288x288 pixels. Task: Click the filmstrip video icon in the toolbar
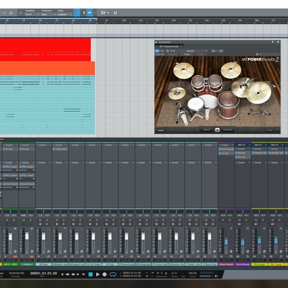[115, 13]
